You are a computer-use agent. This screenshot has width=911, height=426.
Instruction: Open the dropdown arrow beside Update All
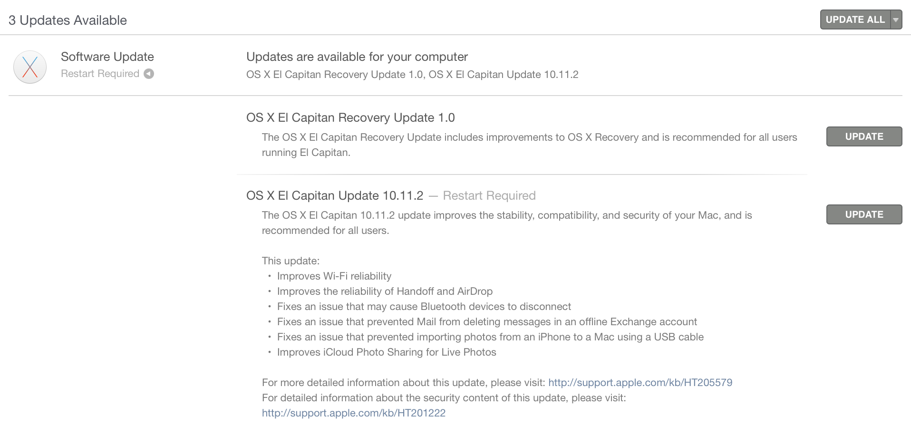896,20
